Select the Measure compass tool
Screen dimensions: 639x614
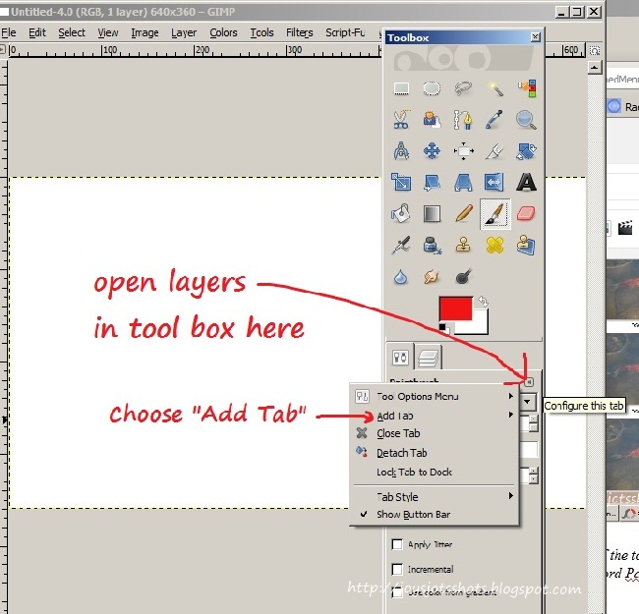coord(401,151)
